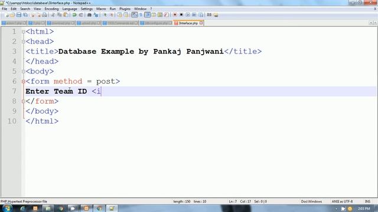Click the Save All toolbar icon
Viewport: 378px width, 212px height.
25,15
